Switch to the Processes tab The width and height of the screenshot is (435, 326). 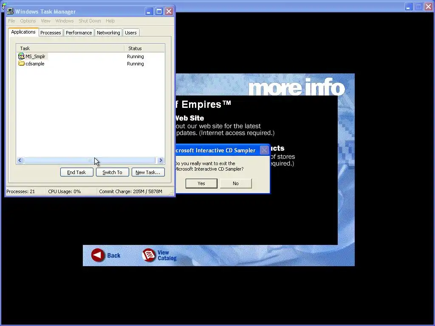(x=51, y=33)
